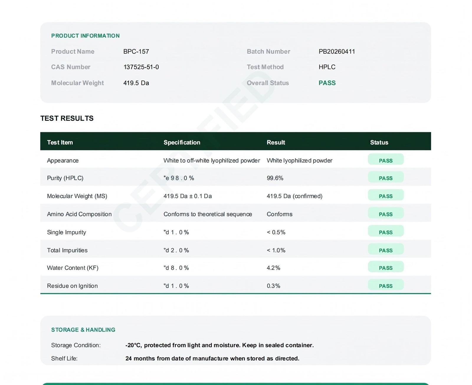Click the PASS badge for Water Content
Viewport: 472px width, 385px height.
(386, 267)
